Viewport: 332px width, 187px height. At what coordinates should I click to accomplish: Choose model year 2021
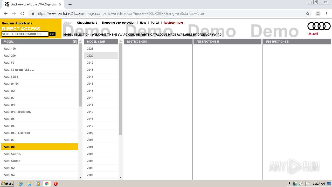(x=101, y=49)
